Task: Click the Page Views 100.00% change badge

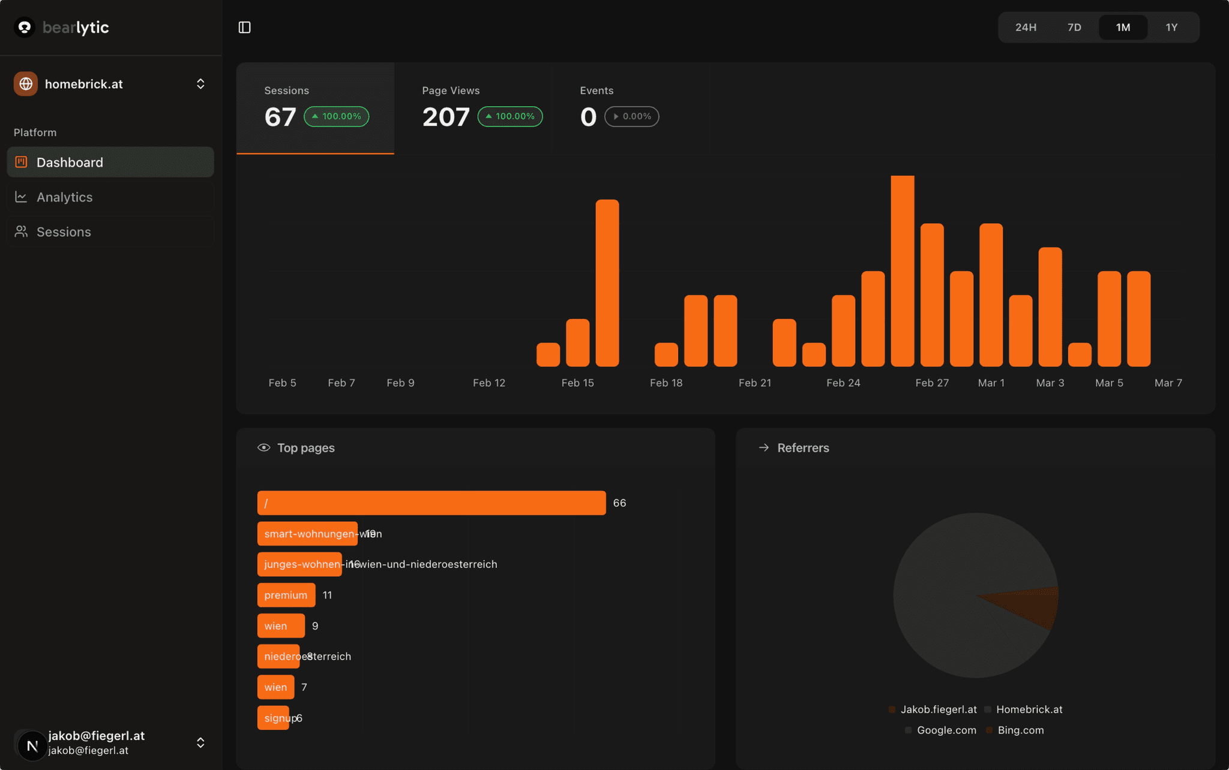Action: click(x=509, y=116)
